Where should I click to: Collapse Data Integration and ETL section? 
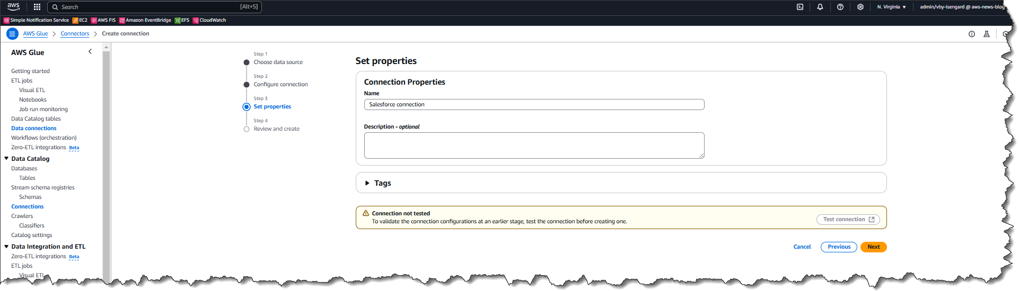pos(6,246)
